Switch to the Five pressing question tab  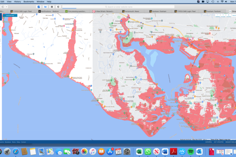coord(76,11)
